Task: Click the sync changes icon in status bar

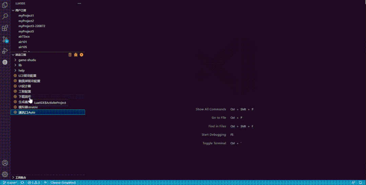Action: (x=22, y=183)
